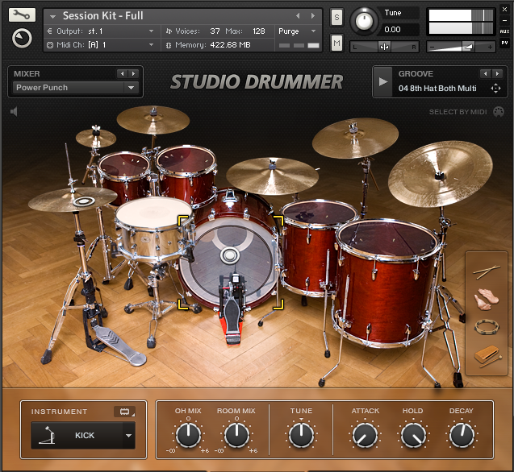Screen dimensions: 514x472
Task: Click the kick pedal icon in instrument selector
Action: [47, 435]
